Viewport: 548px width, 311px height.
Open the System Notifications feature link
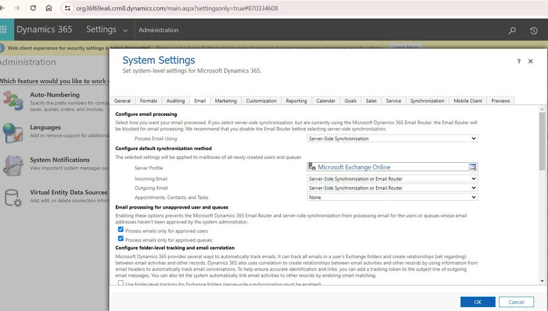point(60,160)
